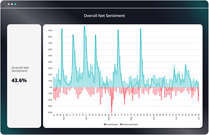Click the -40% y-axis label
This screenshot has width=209, height=135.
point(49,113)
